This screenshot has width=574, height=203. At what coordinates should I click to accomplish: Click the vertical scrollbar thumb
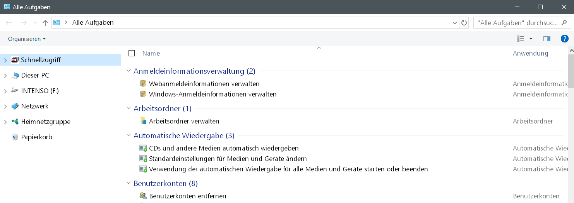[571, 71]
